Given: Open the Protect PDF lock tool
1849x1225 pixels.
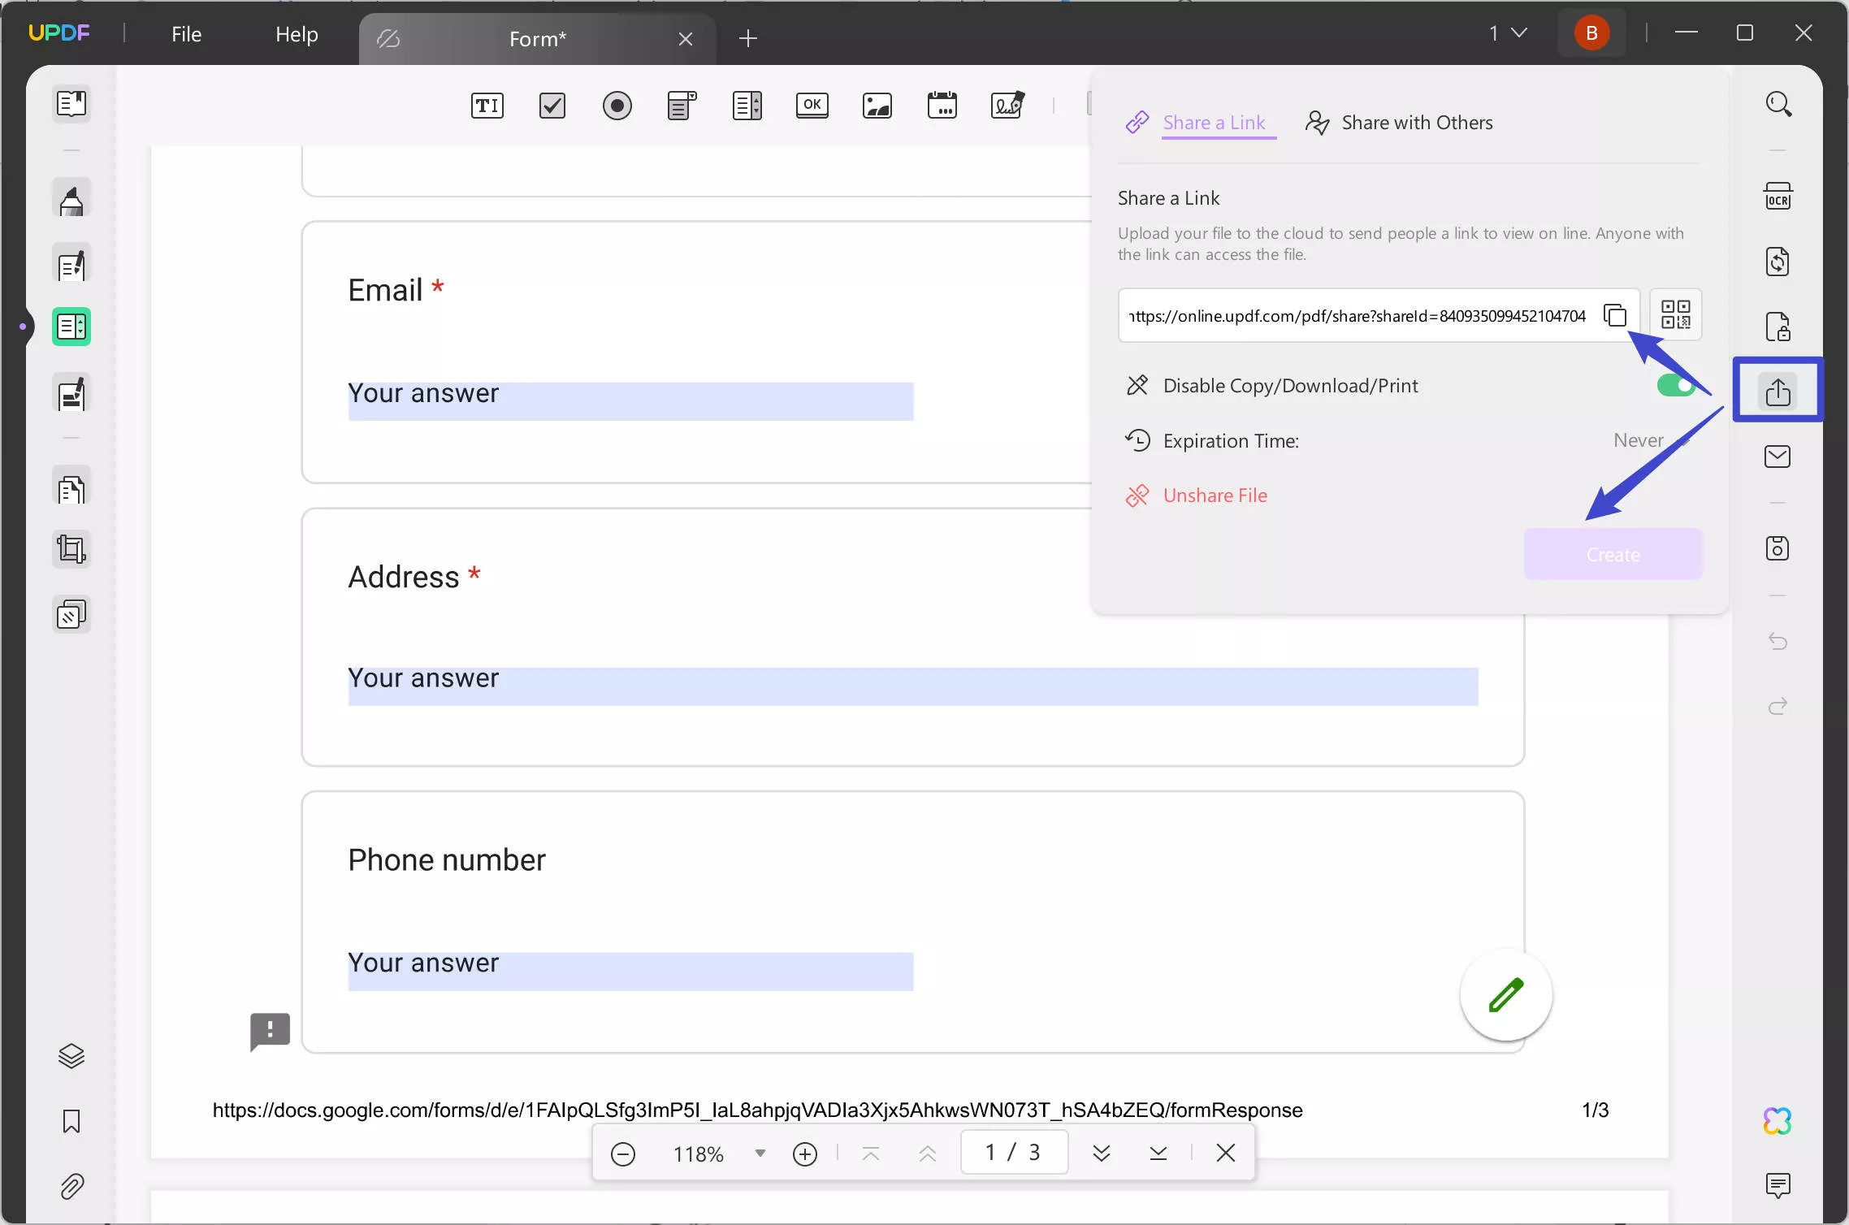Looking at the screenshot, I should tap(1778, 327).
